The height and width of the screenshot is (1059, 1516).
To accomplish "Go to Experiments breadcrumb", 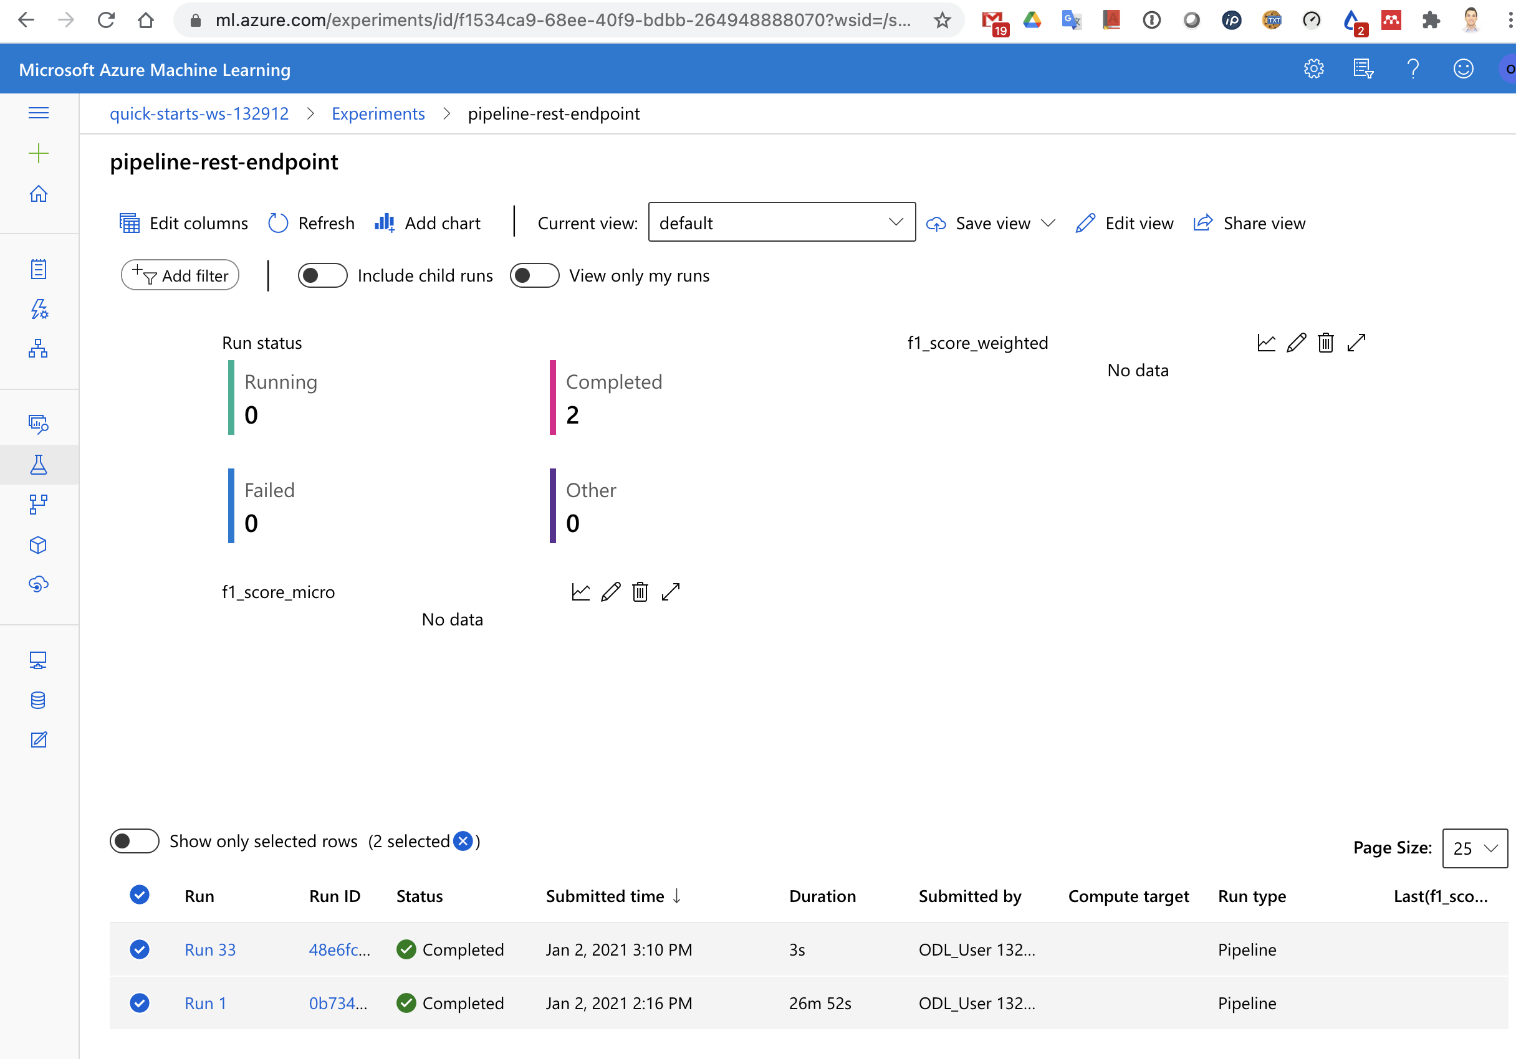I will coord(378,113).
